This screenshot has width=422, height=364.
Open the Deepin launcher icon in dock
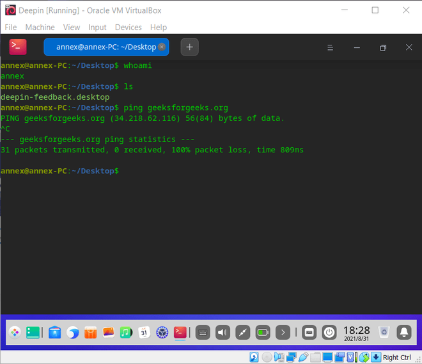[15, 333]
